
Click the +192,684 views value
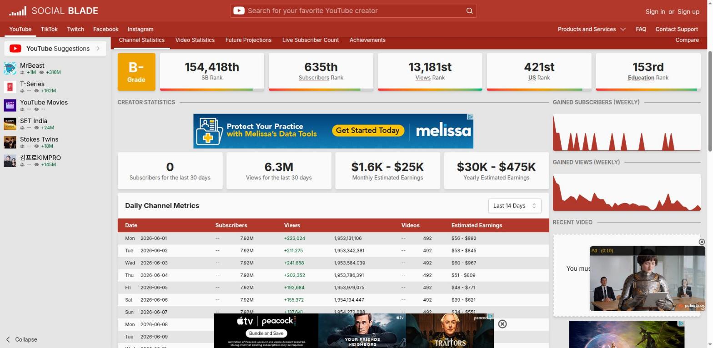[294, 288]
